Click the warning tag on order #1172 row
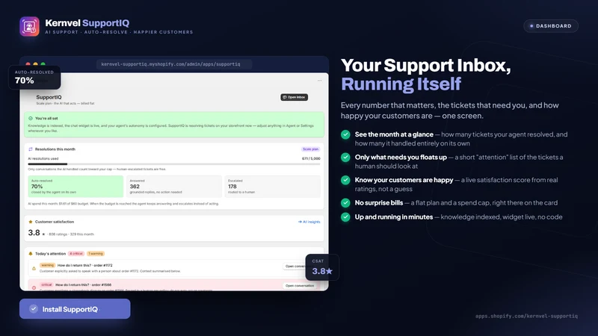 (x=47, y=265)
